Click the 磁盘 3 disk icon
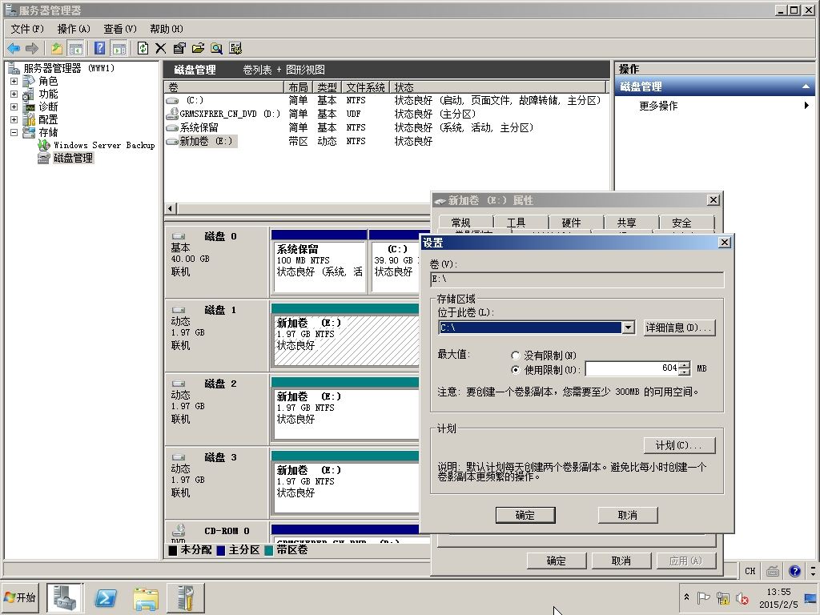 179,458
